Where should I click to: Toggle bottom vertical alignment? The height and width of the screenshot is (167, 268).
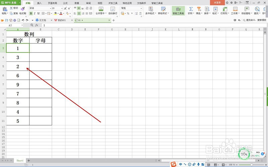[x=82, y=8]
